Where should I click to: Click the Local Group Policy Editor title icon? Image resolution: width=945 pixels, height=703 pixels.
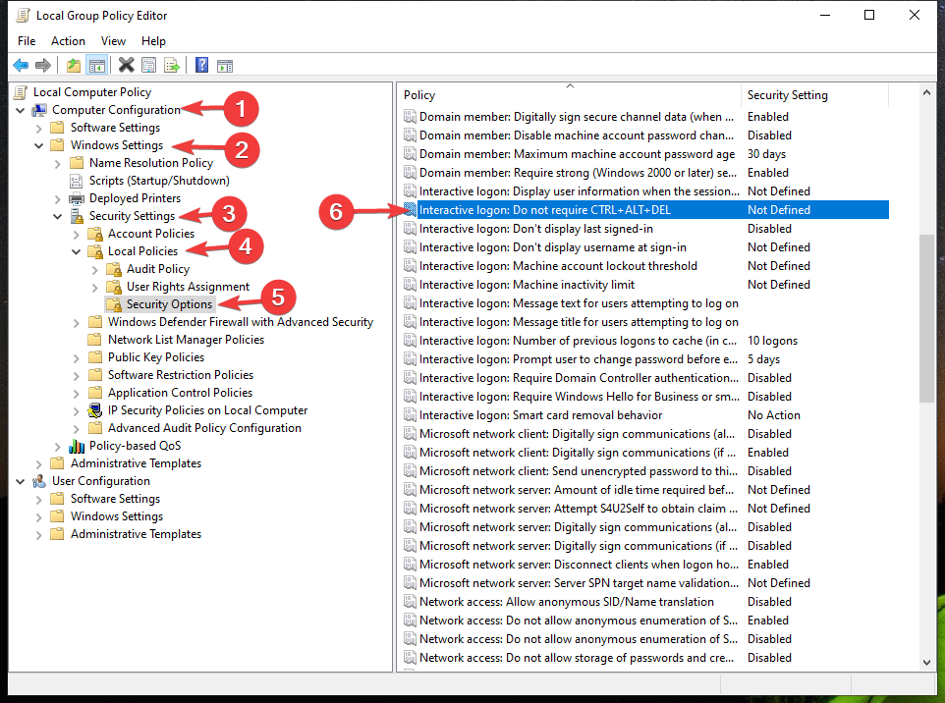[x=23, y=15]
